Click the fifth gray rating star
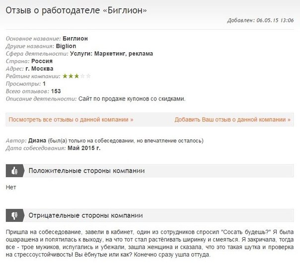Viewport: 300px width, 272px height. pos(88,76)
